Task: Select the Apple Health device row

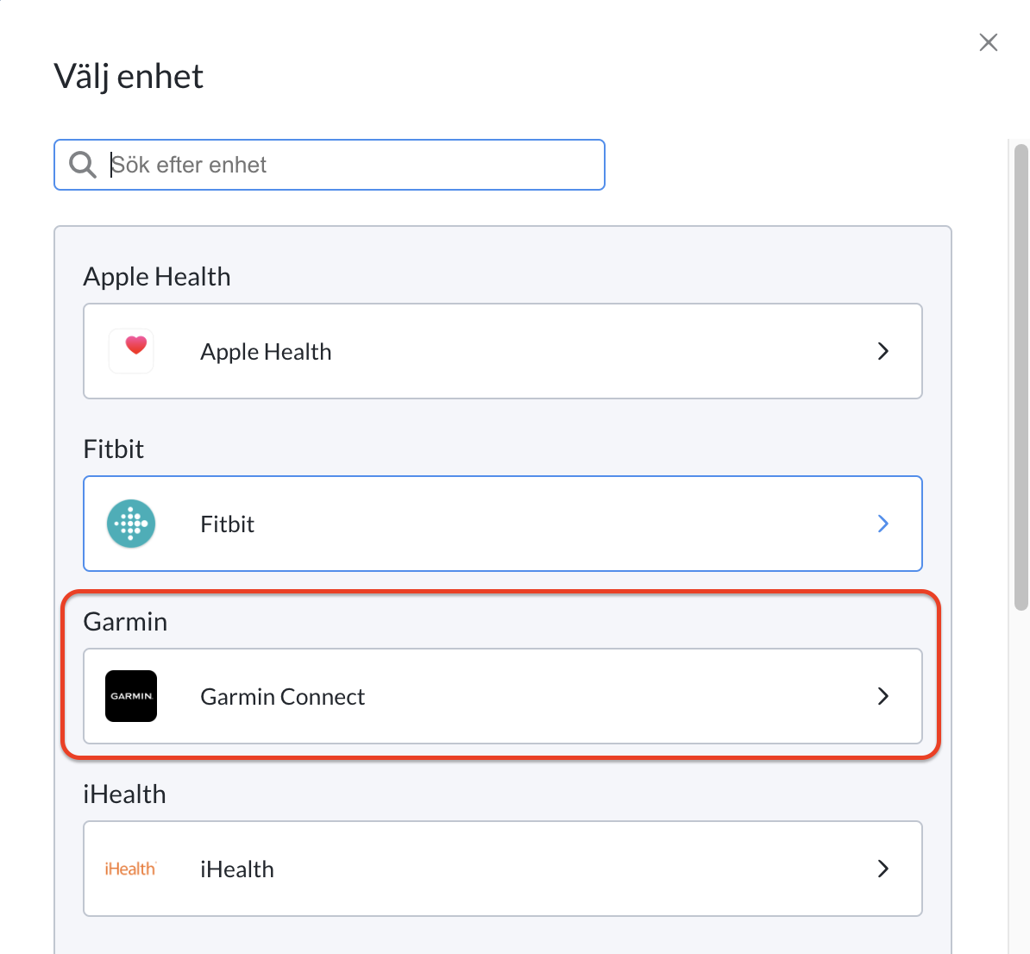Action: point(503,351)
